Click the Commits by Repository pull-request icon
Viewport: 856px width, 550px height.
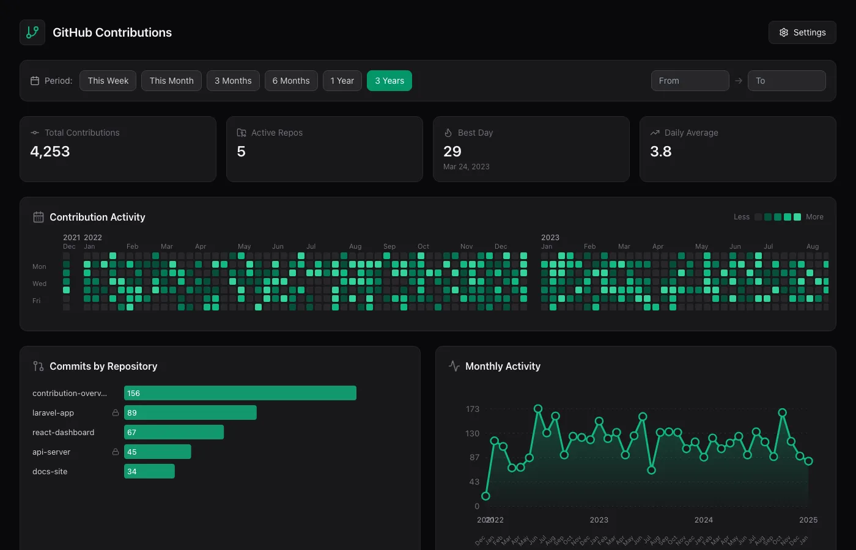(x=39, y=366)
